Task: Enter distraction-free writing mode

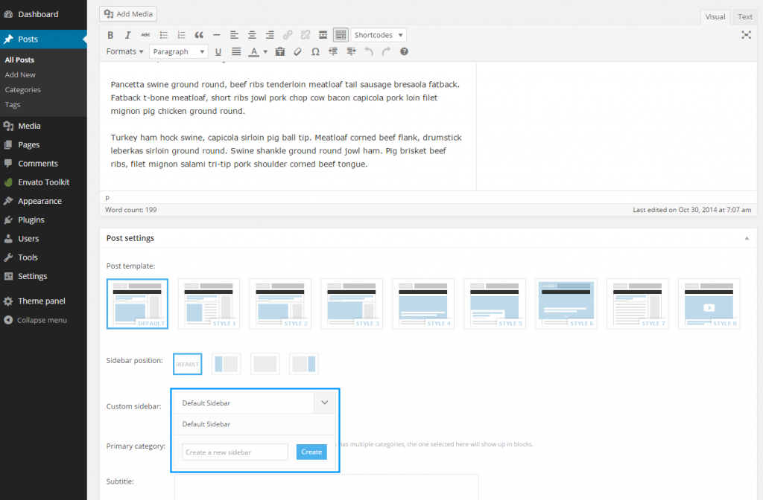Action: tap(746, 35)
